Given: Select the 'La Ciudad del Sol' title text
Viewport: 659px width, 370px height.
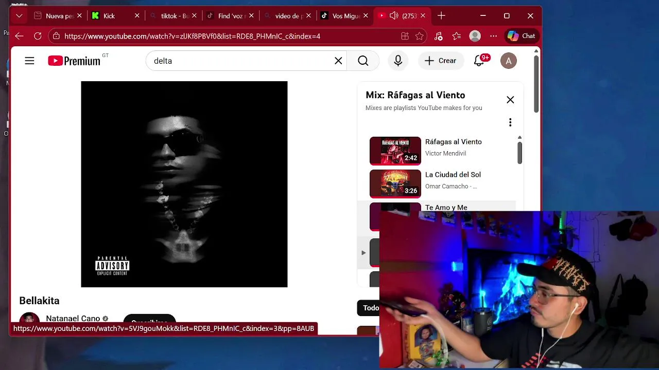Looking at the screenshot, I should (453, 175).
